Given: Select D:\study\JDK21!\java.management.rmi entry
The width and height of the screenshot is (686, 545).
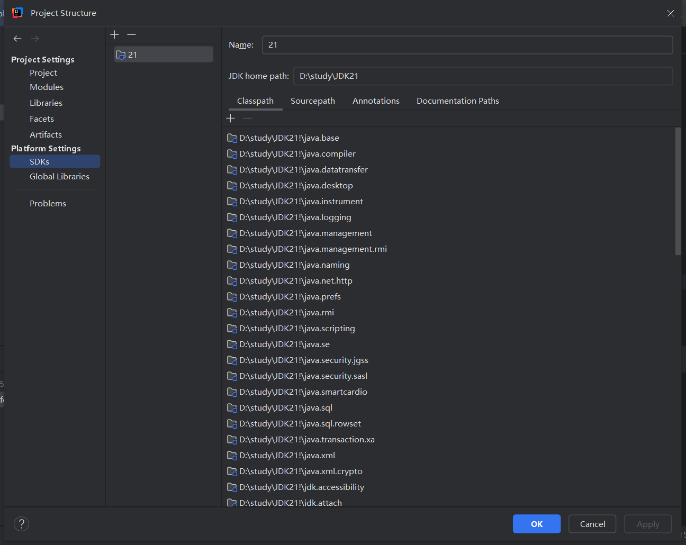Looking at the screenshot, I should tap(313, 249).
